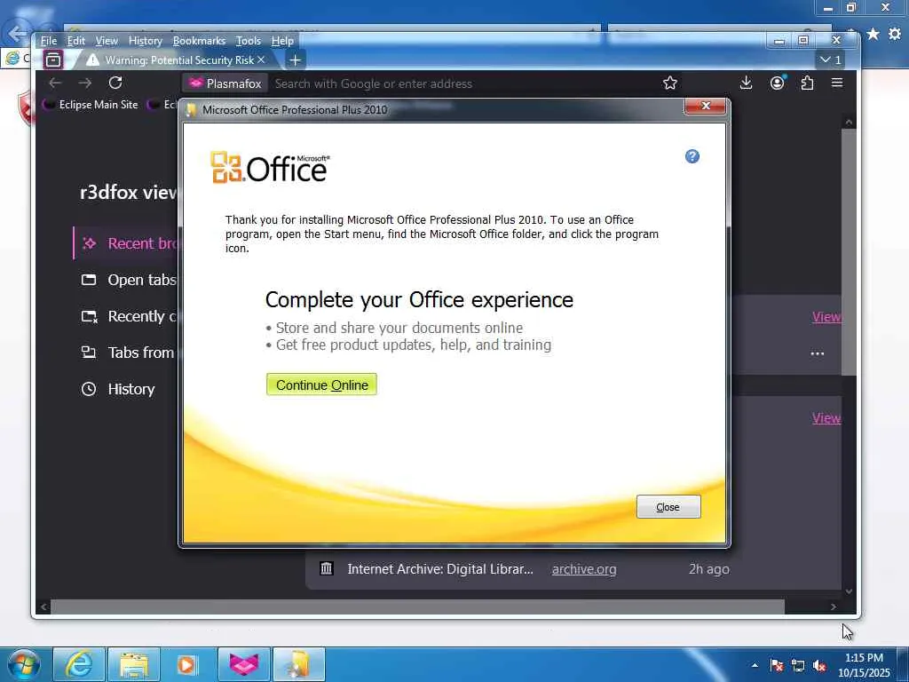Click the scroll down arrow
909x682 pixels.
[849, 591]
